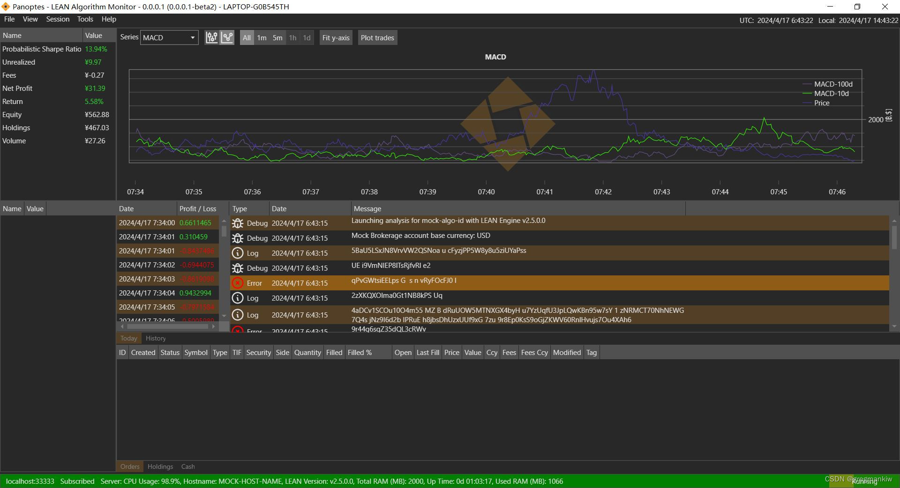
Task: Select the All time range toggle
Action: point(247,37)
